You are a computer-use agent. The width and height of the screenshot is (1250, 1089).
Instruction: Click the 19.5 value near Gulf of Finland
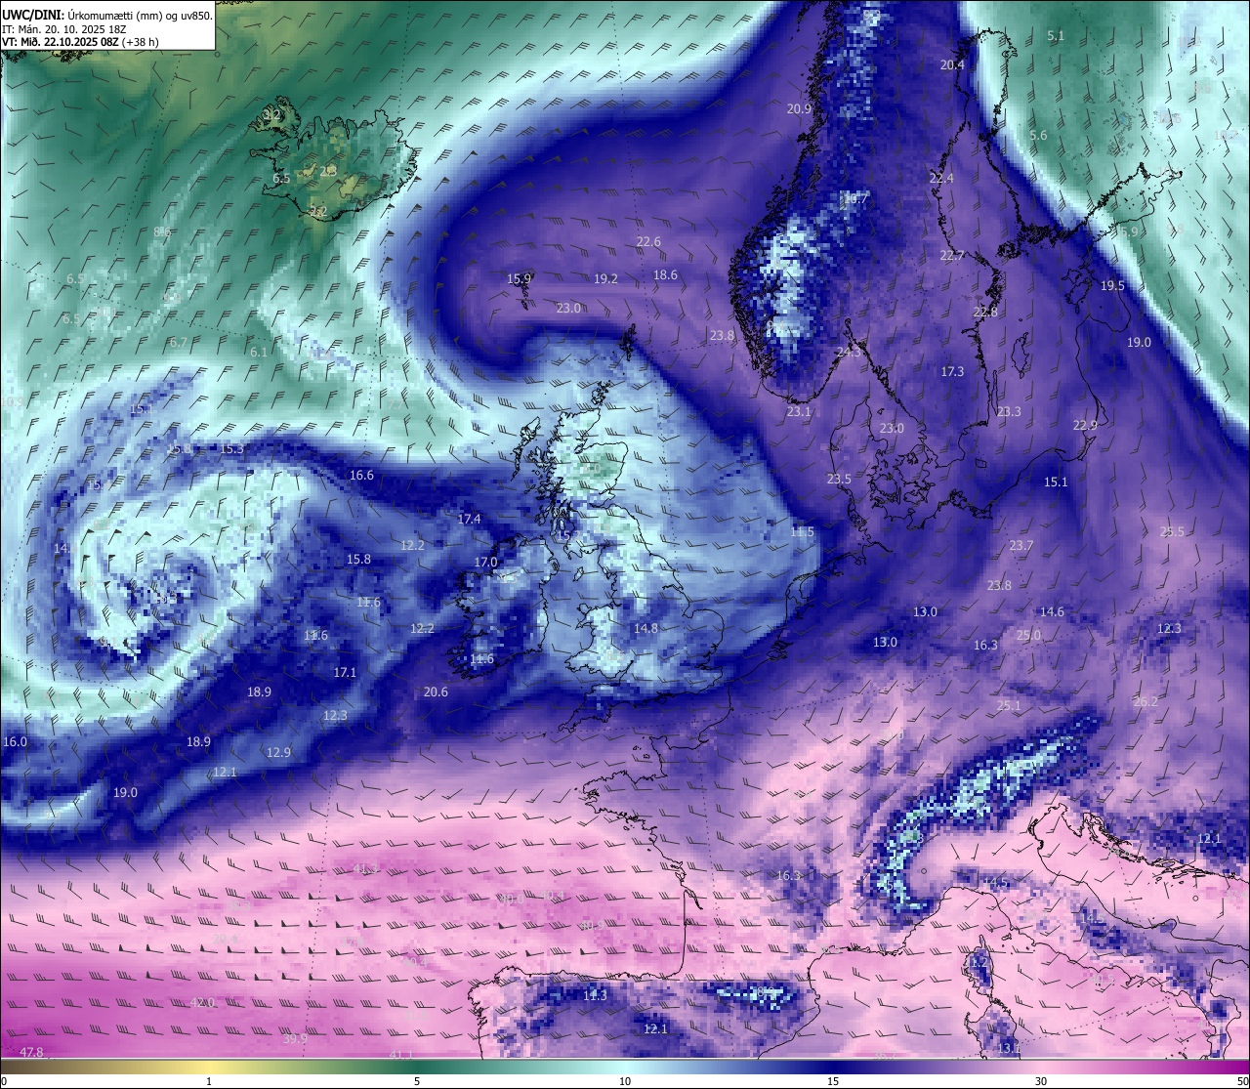click(x=1112, y=286)
